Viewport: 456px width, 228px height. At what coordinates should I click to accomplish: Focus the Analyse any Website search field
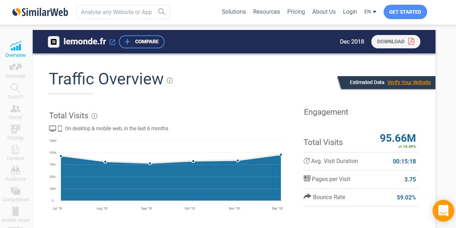(x=123, y=12)
